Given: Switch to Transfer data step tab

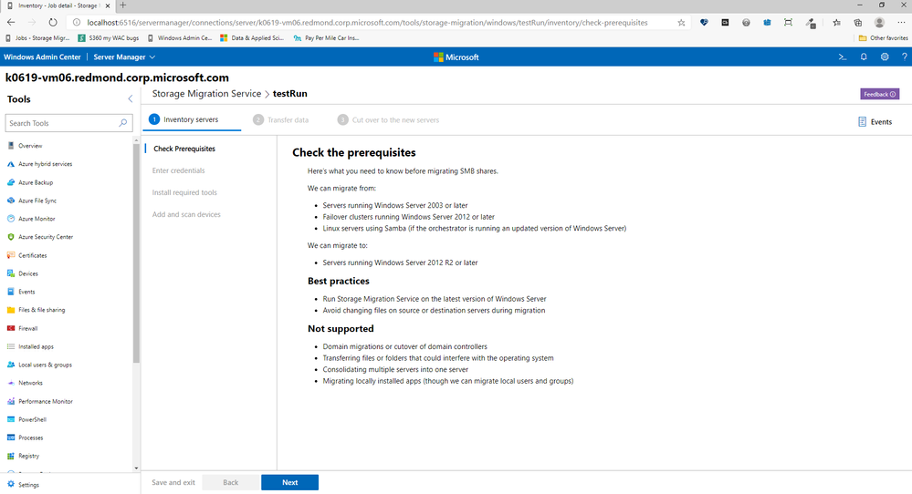Looking at the screenshot, I should tap(281, 119).
